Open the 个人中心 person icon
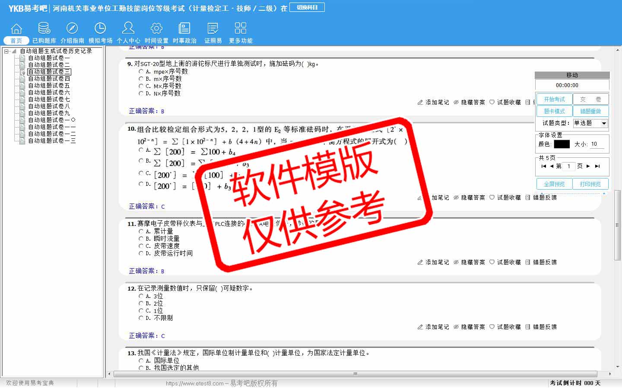 128,28
